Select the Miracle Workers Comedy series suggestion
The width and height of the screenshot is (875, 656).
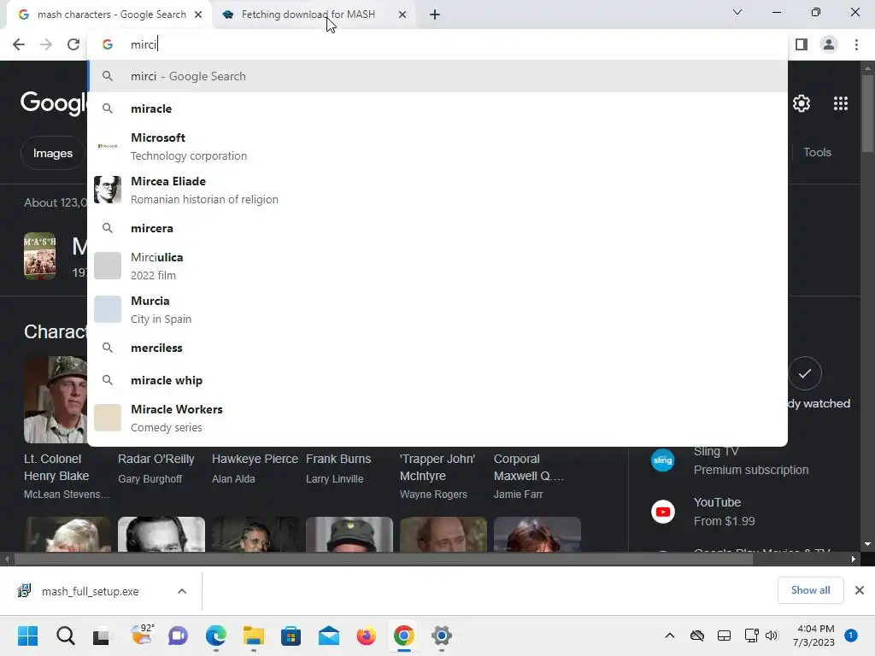(437, 418)
